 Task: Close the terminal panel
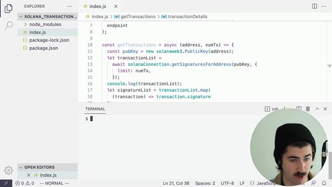(325, 109)
